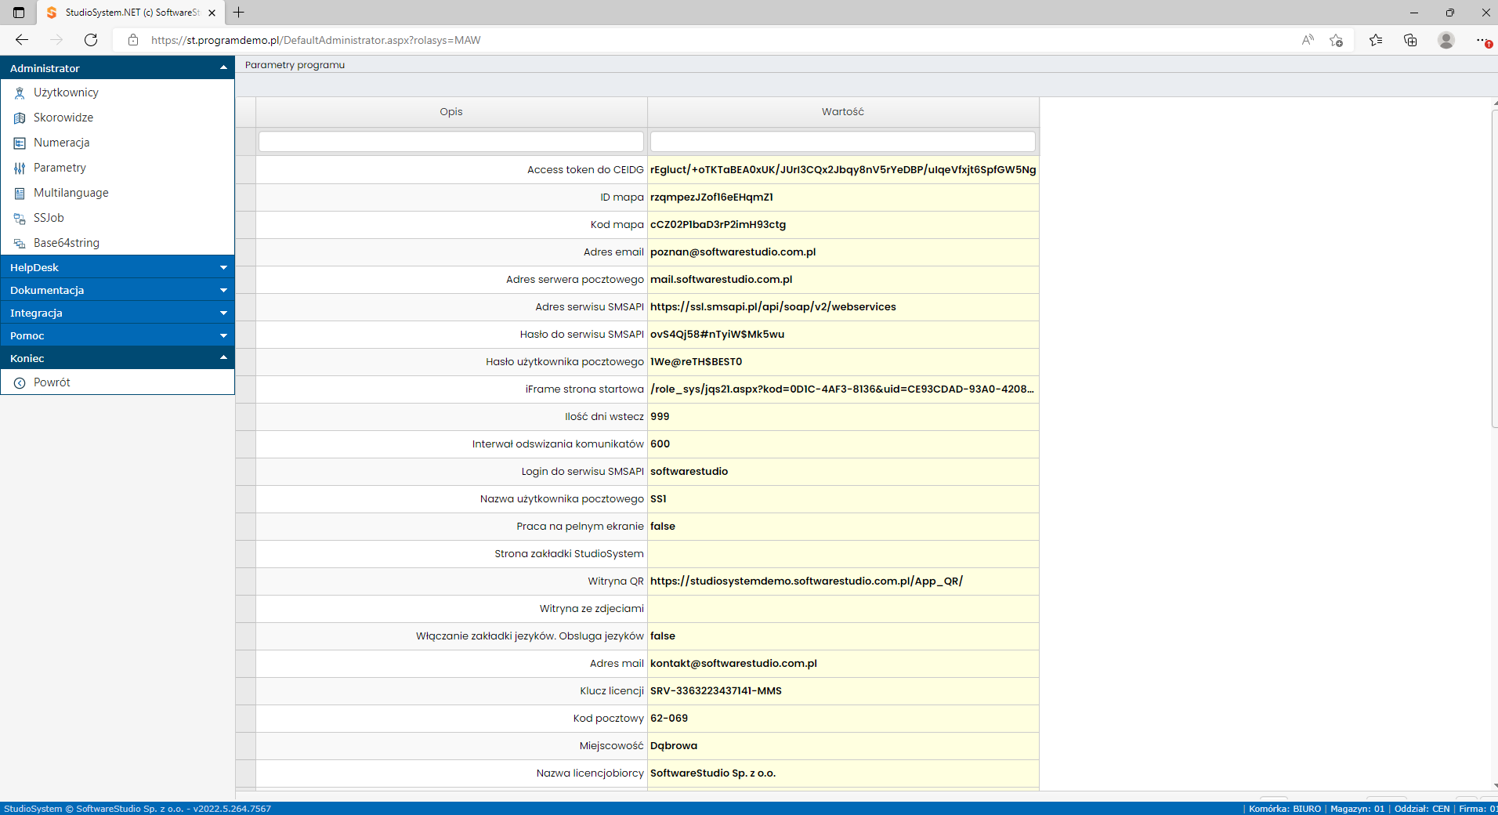Go back with browser back arrow
The width and height of the screenshot is (1498, 815).
[22, 40]
